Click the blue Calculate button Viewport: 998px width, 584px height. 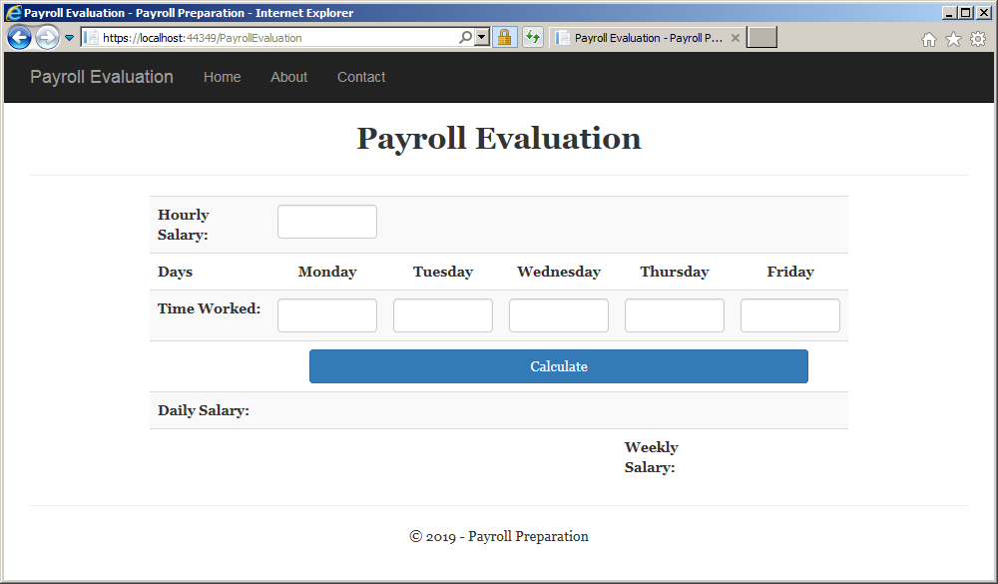559,366
